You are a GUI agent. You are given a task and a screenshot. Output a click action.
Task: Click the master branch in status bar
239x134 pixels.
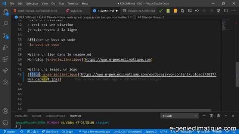(10, 131)
